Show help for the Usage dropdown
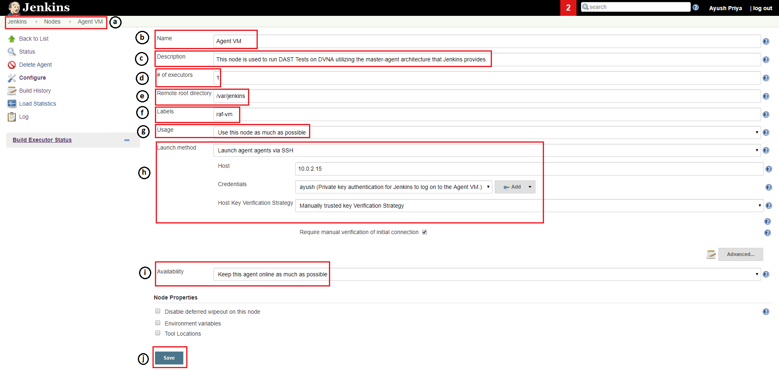 [x=766, y=132]
